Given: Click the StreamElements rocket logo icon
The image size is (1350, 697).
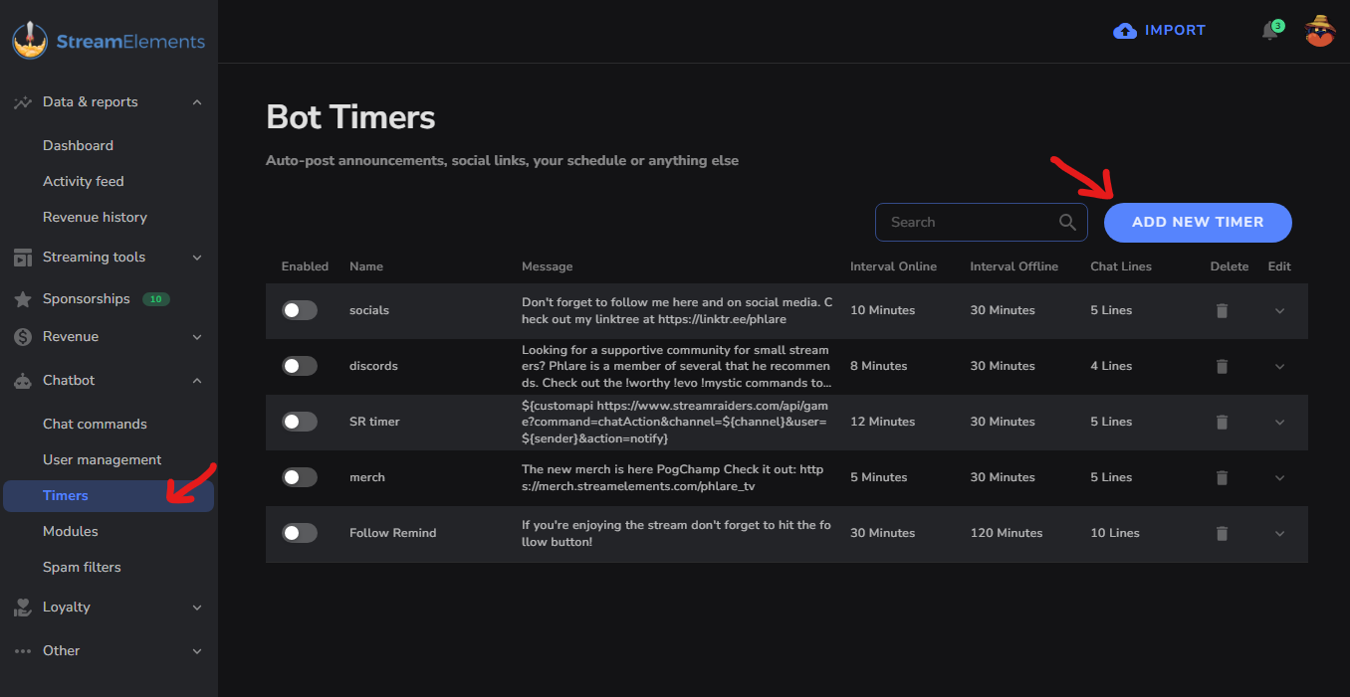Looking at the screenshot, I should pos(30,41).
